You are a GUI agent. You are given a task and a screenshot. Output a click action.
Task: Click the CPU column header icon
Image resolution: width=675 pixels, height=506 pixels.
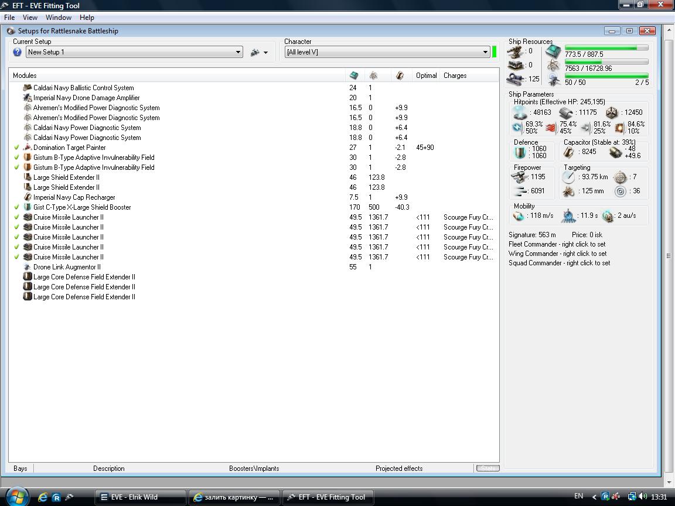[x=354, y=76]
